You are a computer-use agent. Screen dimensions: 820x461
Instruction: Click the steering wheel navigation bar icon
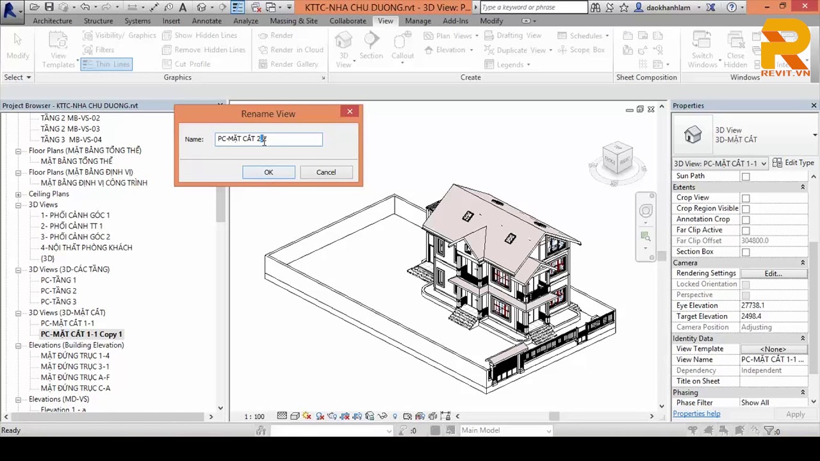[x=646, y=211]
